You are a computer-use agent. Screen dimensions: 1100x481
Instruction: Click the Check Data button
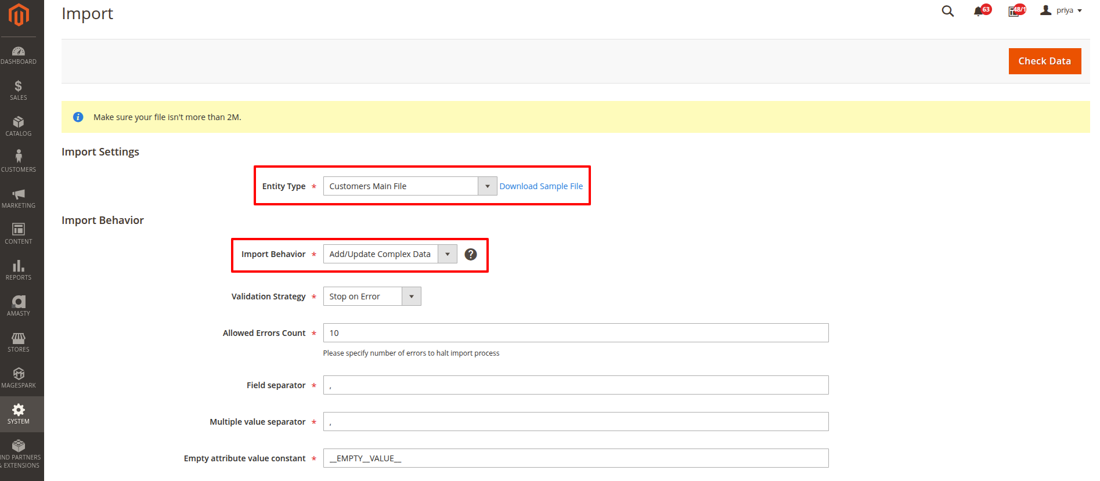(x=1044, y=61)
